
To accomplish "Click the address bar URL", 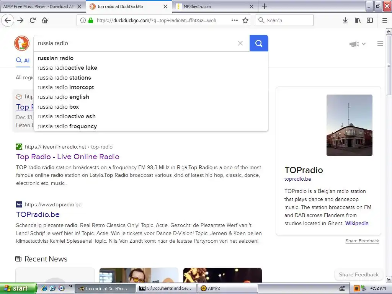I will (x=157, y=21).
